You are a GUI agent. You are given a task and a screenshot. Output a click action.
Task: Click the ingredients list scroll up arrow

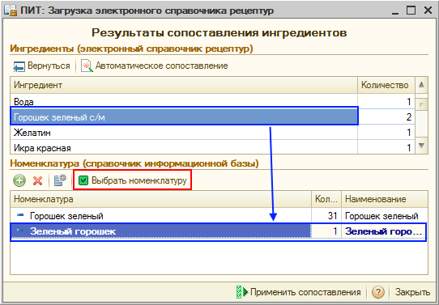coord(421,85)
